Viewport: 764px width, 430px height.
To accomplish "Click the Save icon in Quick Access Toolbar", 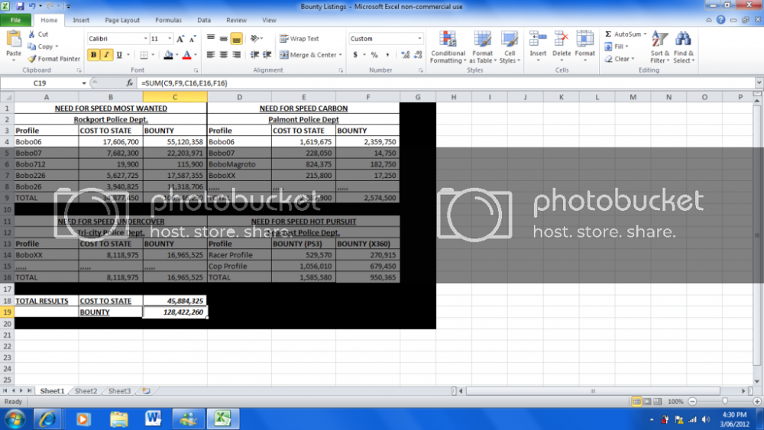I will coord(20,6).
